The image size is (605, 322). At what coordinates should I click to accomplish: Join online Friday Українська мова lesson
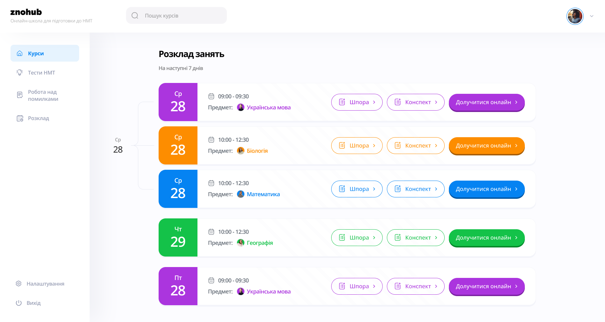pyautogui.click(x=487, y=286)
